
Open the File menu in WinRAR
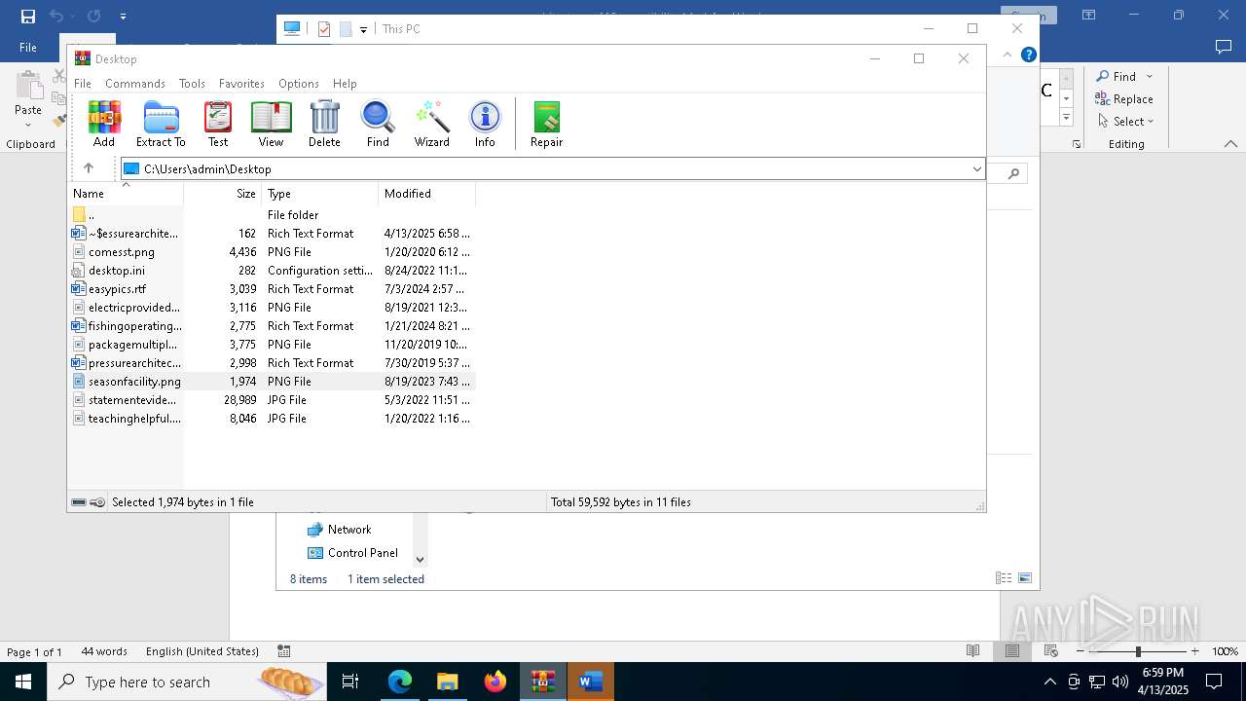tap(83, 84)
